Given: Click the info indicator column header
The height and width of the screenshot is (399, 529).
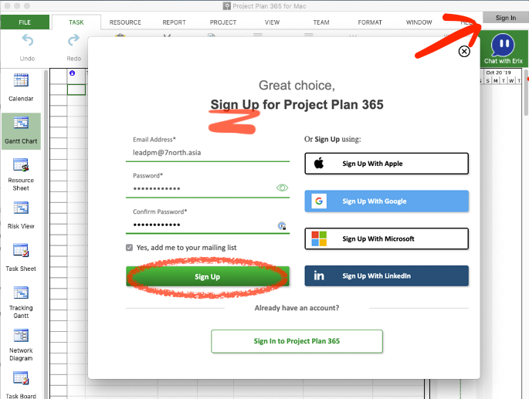Looking at the screenshot, I should click(72, 73).
